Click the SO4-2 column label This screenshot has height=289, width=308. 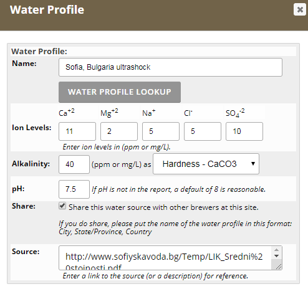(235, 113)
